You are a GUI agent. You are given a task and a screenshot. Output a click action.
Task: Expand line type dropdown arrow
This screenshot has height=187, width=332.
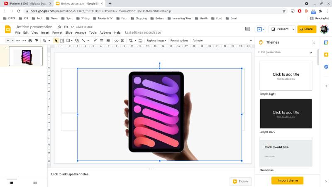pos(88,40)
